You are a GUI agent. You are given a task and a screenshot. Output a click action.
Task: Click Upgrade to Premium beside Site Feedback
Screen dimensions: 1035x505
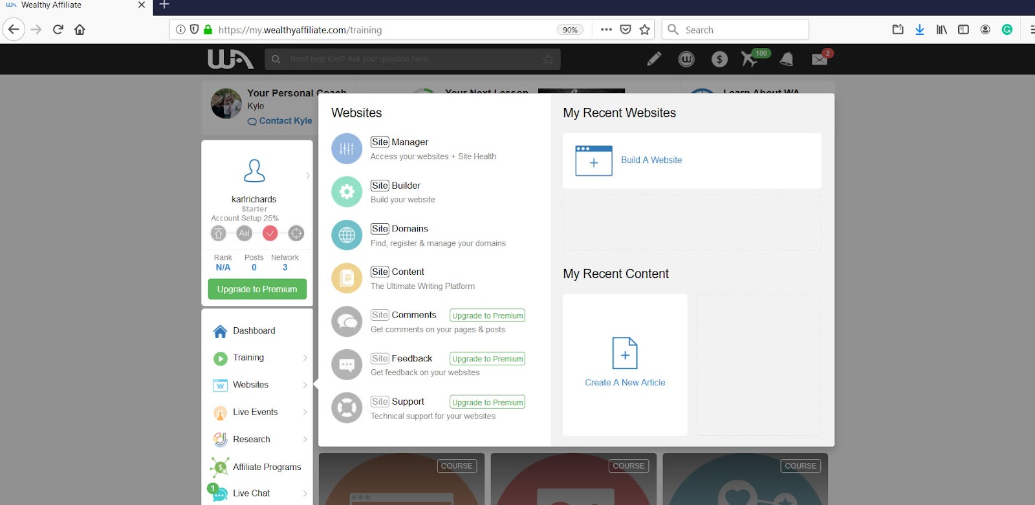[487, 359]
